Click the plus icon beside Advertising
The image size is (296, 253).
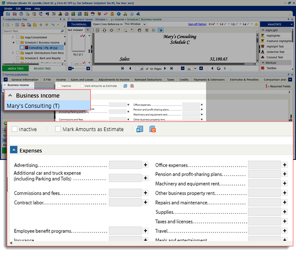[145, 165]
